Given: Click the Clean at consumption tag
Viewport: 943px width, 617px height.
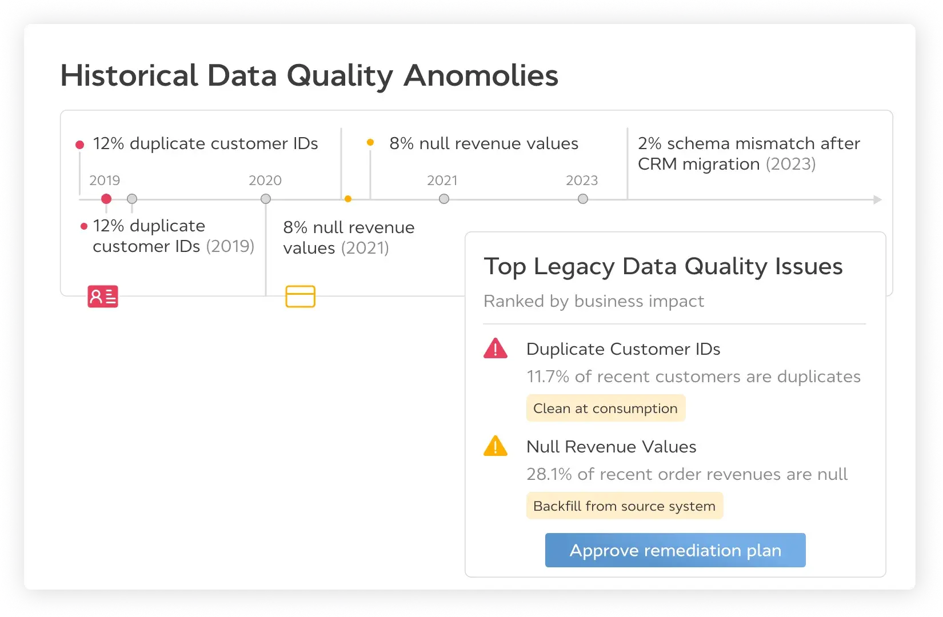Looking at the screenshot, I should coord(605,408).
